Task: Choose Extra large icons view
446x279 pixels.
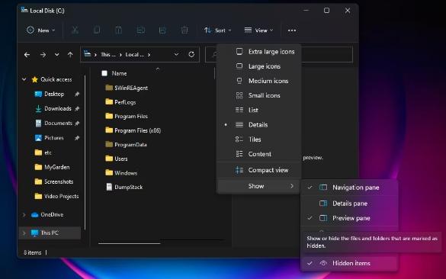Action: (x=258, y=52)
